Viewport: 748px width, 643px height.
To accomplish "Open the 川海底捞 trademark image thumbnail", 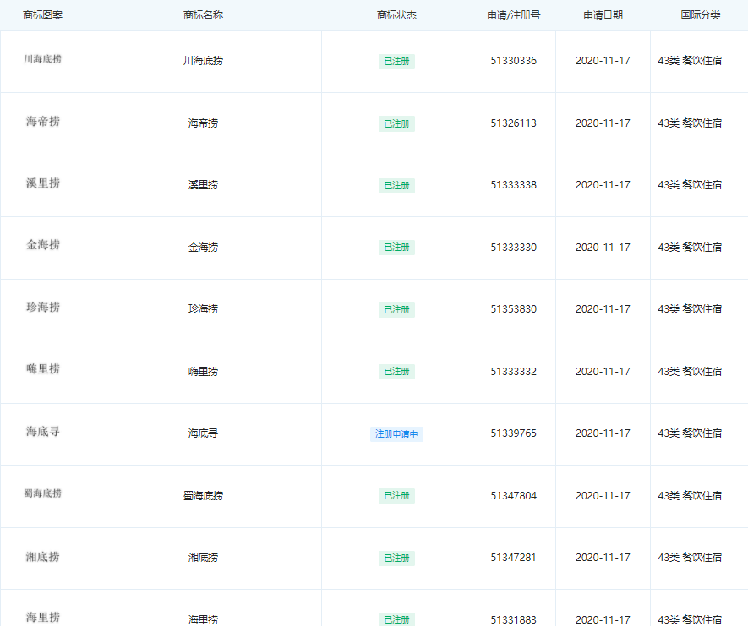I will coord(43,59).
